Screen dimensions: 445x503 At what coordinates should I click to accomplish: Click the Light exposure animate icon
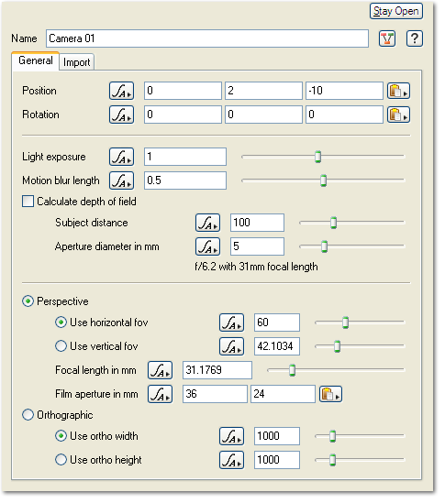(121, 157)
